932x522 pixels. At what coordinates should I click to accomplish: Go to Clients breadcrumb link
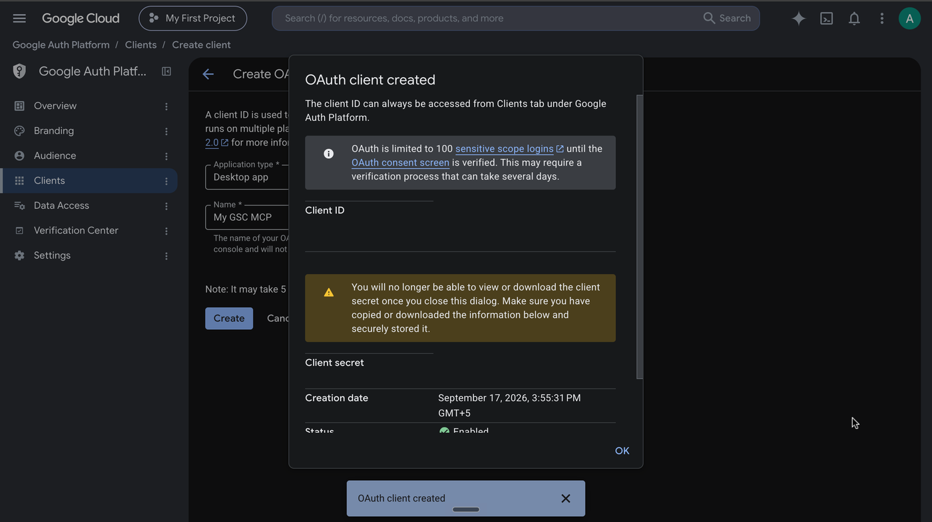click(x=140, y=45)
